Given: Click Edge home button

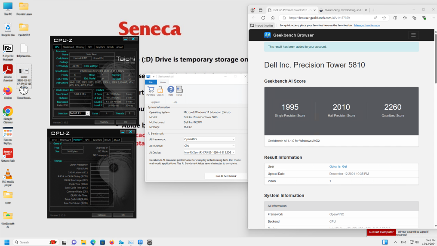Looking at the screenshot, I should coord(273,18).
